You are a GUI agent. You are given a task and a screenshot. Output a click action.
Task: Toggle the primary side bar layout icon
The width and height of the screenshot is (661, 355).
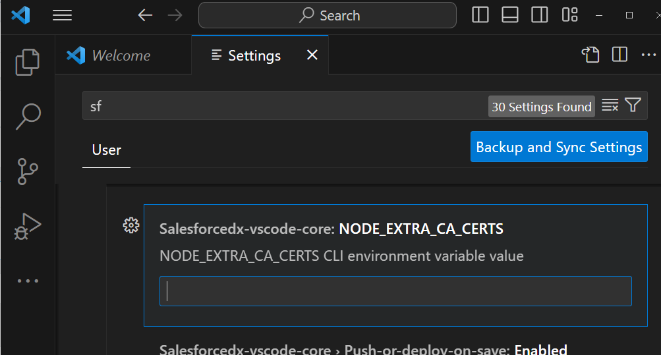(480, 14)
